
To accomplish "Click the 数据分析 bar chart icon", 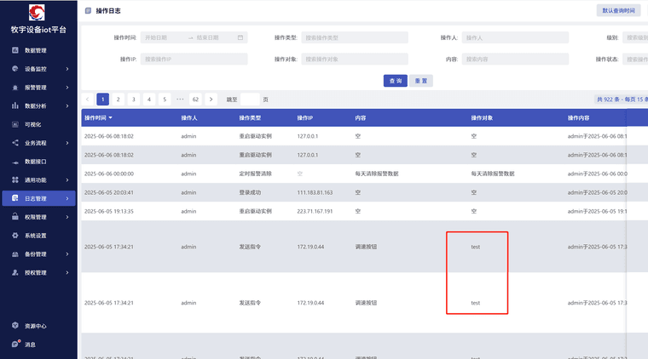I will tap(14, 106).
